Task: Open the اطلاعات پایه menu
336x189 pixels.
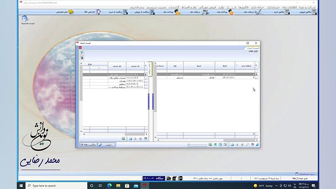Action: pyautogui.click(x=290, y=7)
